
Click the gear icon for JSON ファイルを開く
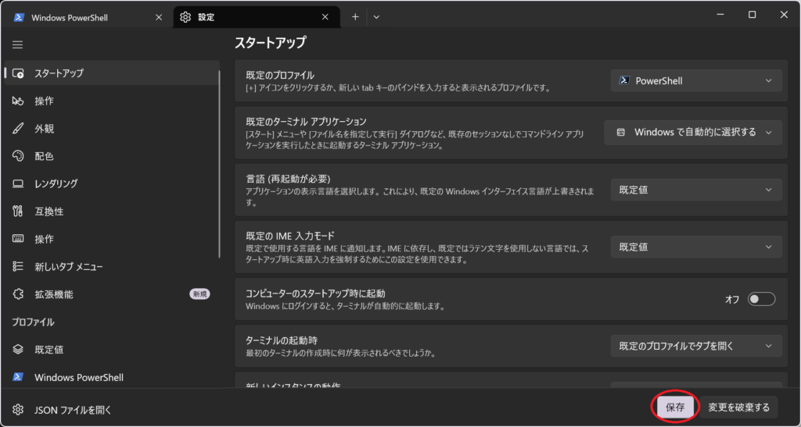18,410
